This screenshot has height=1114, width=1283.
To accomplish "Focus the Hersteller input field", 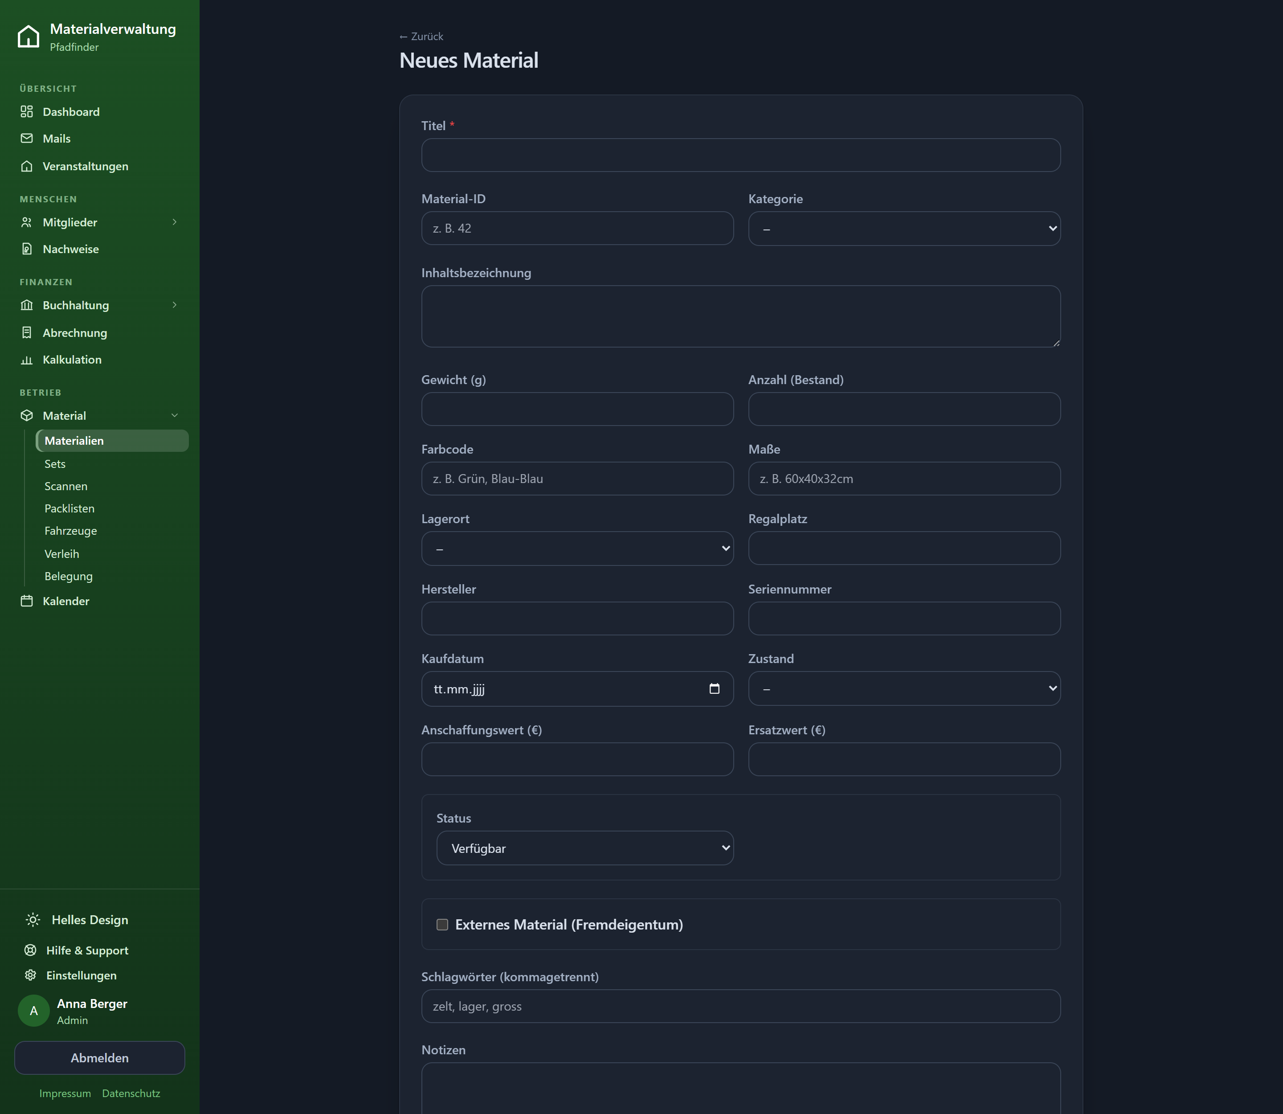I will (x=577, y=618).
